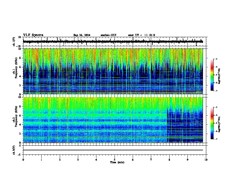The height and width of the screenshot is (179, 232).
Task: Click the "8" kHz tick of ch.1 spectrogram
Action: (21, 58)
